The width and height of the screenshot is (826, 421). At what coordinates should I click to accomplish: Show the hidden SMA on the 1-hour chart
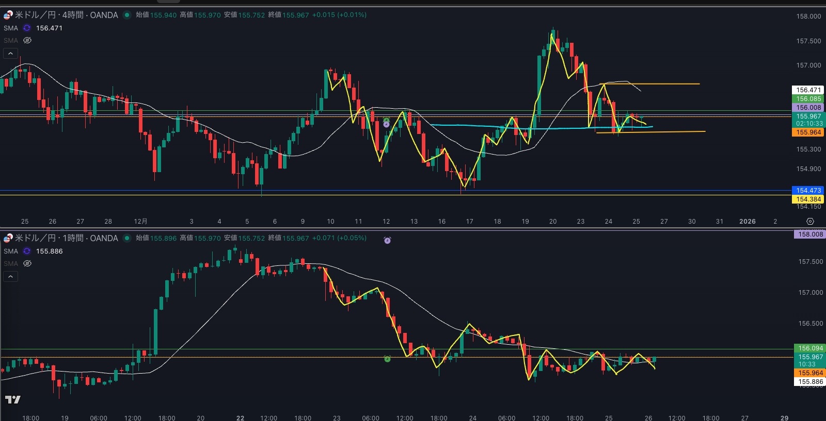pyautogui.click(x=27, y=263)
